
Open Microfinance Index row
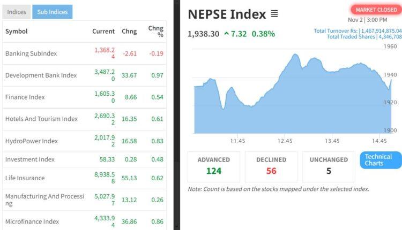click(x=32, y=221)
